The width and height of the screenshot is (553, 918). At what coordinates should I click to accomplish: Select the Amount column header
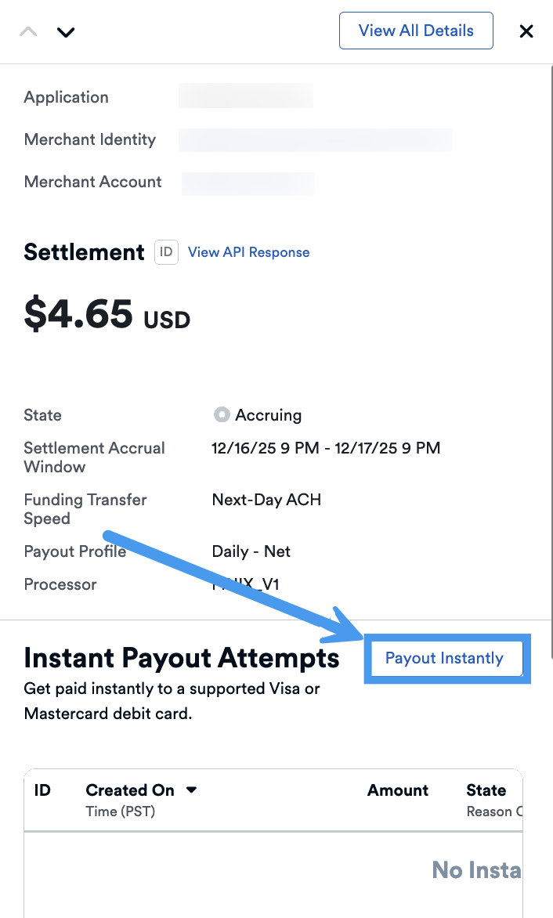pyautogui.click(x=397, y=790)
